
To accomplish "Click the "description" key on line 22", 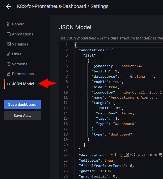I will (x=93, y=155).
